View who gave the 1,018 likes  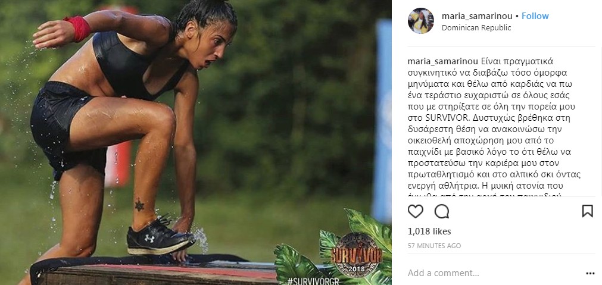[x=429, y=231]
